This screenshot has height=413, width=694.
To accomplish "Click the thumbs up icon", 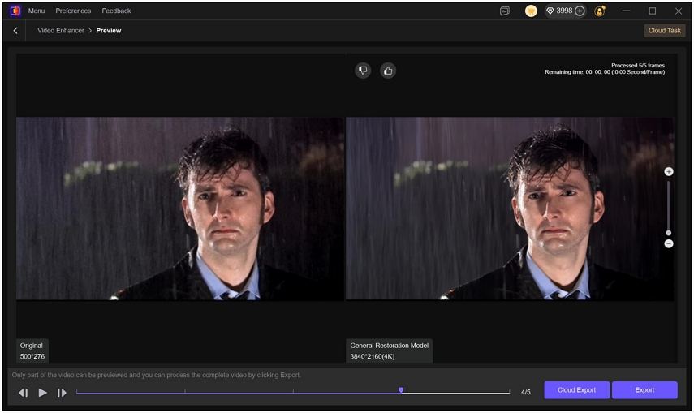I will tap(388, 71).
